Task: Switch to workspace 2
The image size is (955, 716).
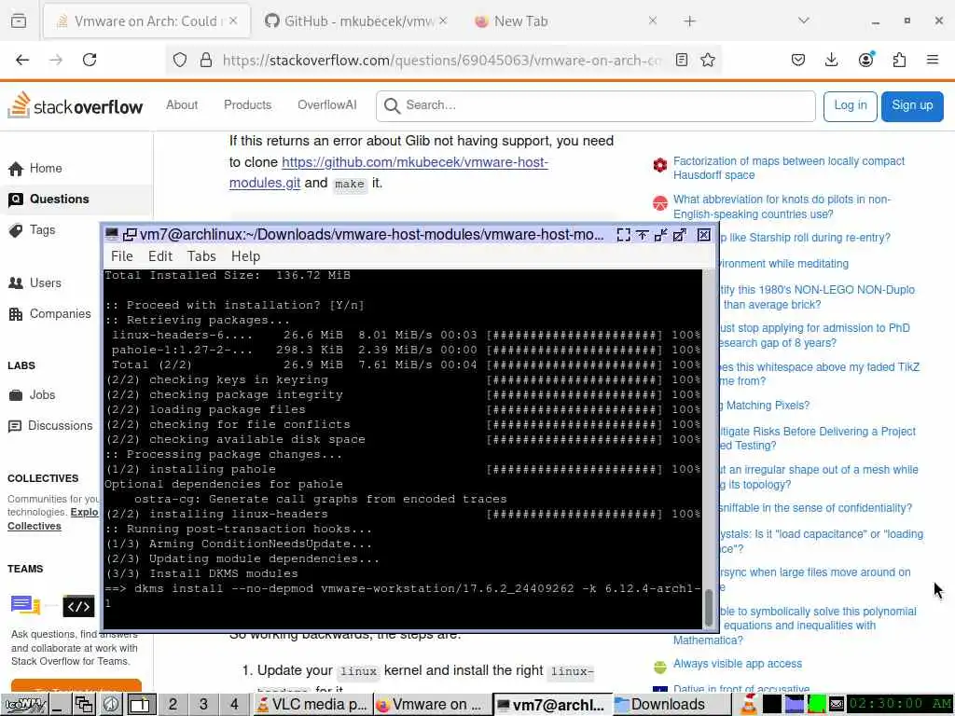Action: tap(173, 705)
